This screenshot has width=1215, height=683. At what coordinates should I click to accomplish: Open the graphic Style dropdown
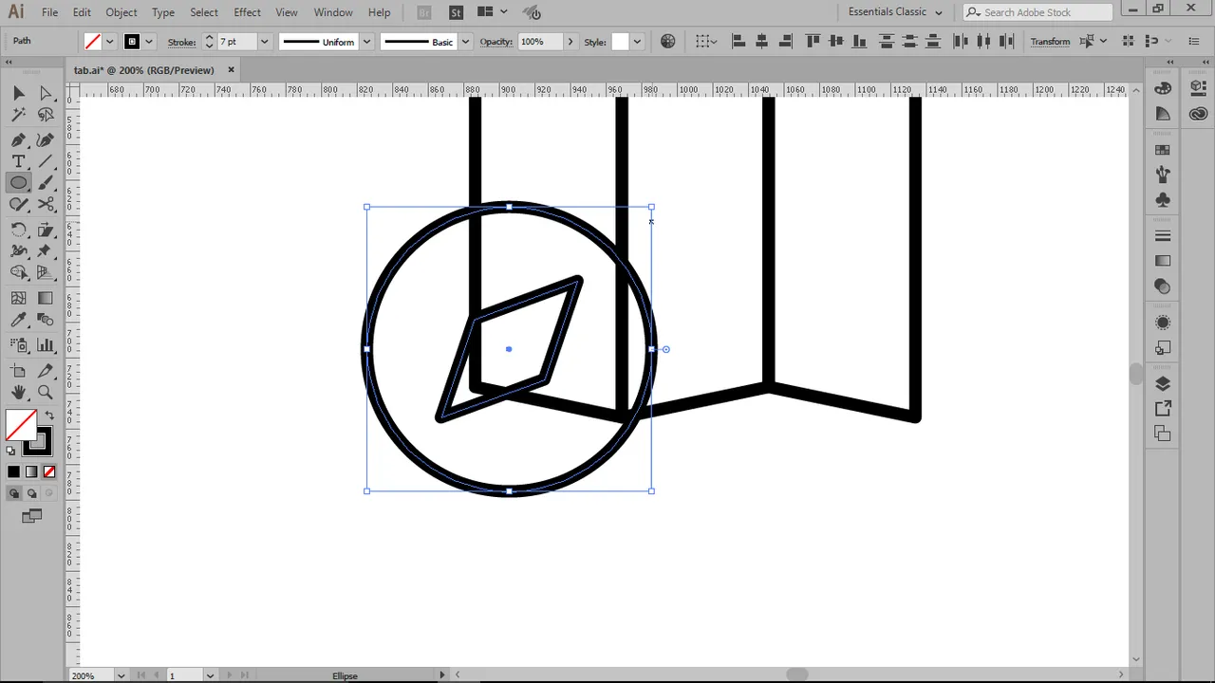pos(637,42)
